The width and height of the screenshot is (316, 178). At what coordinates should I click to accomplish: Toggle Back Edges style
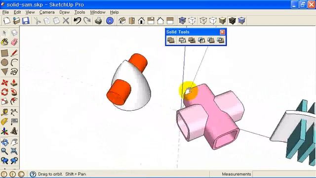point(192,21)
